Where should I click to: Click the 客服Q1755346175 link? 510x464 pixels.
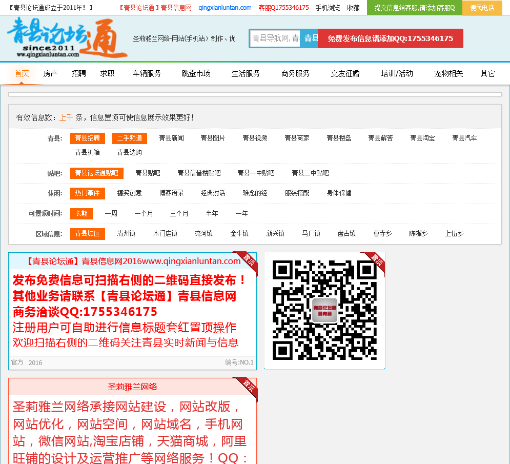(x=283, y=8)
